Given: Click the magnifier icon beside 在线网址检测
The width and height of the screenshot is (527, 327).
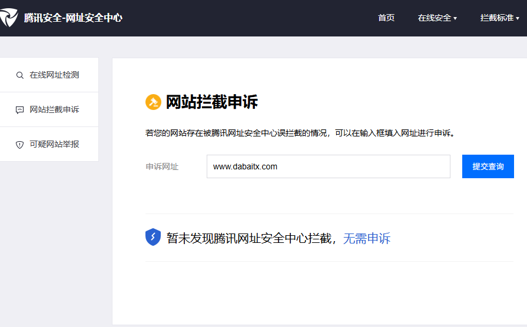Looking at the screenshot, I should (20, 75).
